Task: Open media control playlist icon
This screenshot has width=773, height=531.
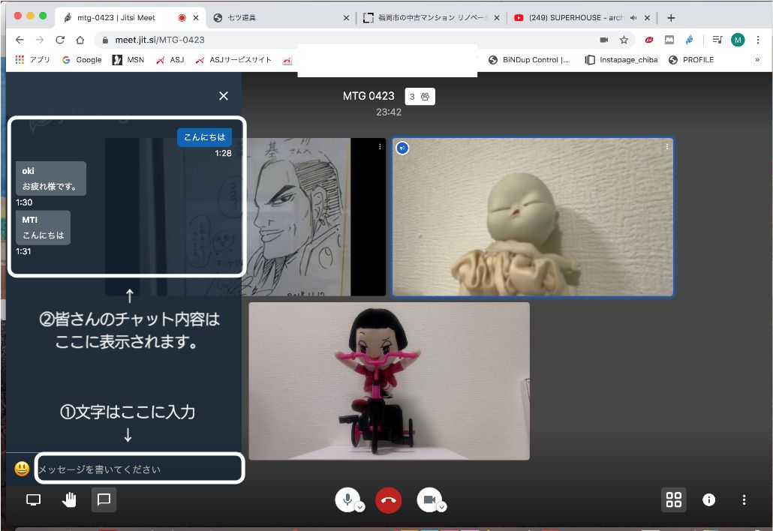Action: [x=717, y=40]
